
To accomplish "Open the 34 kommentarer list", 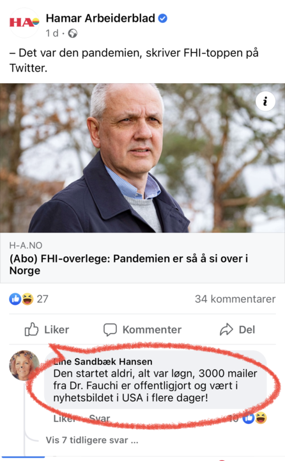I will (x=235, y=299).
